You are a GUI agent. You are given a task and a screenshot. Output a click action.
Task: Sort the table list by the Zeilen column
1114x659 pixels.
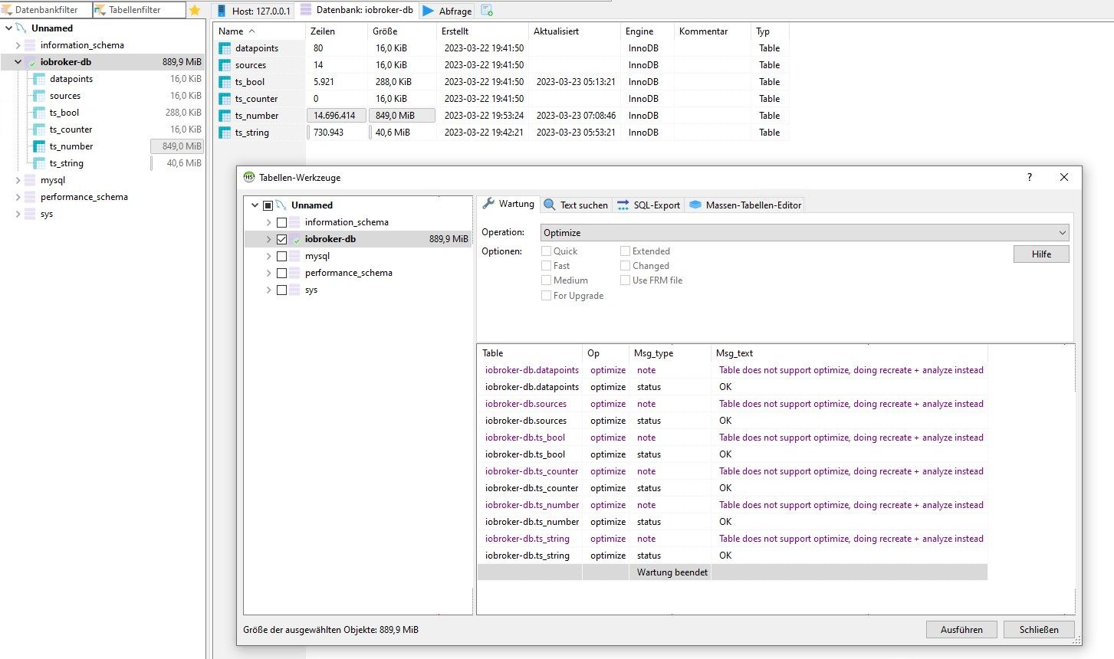pos(336,31)
